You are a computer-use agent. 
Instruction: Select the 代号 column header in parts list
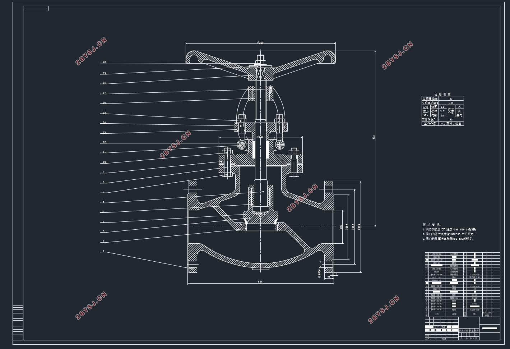[x=437, y=314]
